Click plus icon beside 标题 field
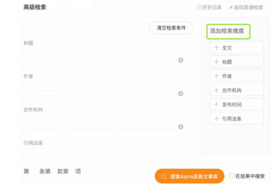Viewport: 279px width, 189px height. pyautogui.click(x=181, y=60)
